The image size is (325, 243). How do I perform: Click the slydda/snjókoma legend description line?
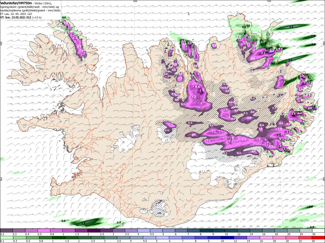tap(30, 10)
